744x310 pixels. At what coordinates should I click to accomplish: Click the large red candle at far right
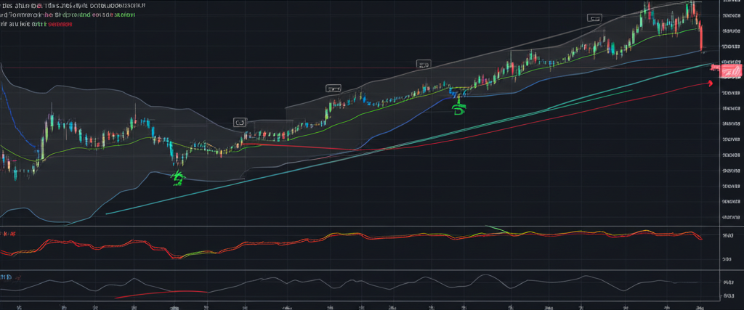(701, 36)
